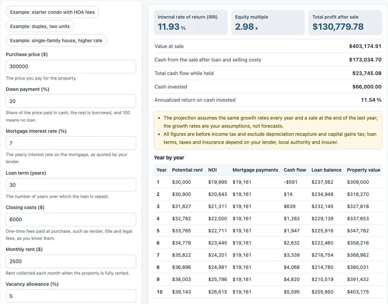The width and height of the screenshot is (388, 304).
Task: Click the Year by year heading
Action: click(x=169, y=157)
